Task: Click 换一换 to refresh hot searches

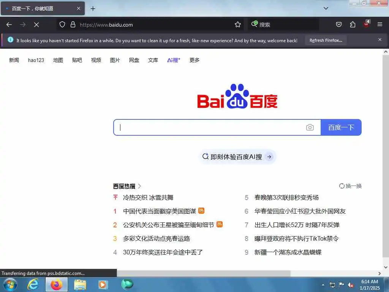Action: 350,186
